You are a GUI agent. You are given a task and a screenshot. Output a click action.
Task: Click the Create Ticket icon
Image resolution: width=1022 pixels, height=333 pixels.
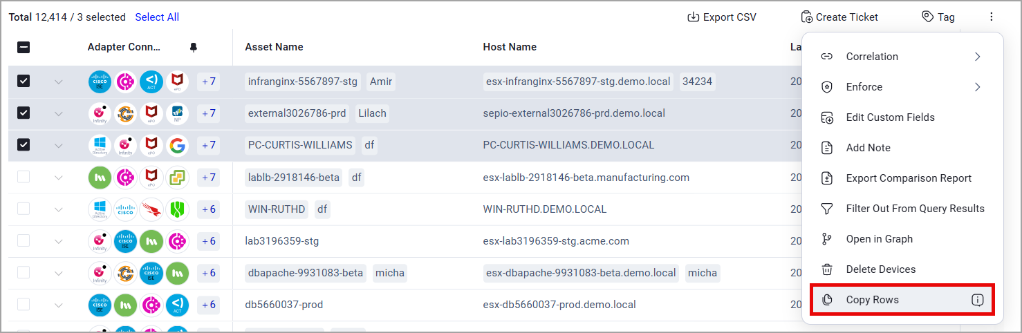[806, 17]
